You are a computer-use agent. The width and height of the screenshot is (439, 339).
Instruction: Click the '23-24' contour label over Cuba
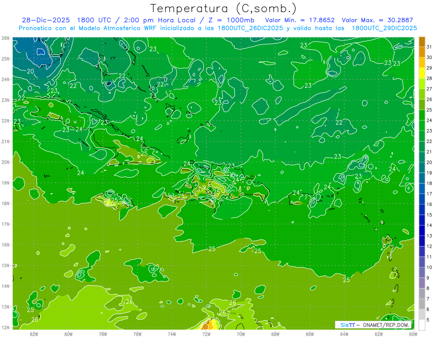tap(72, 129)
